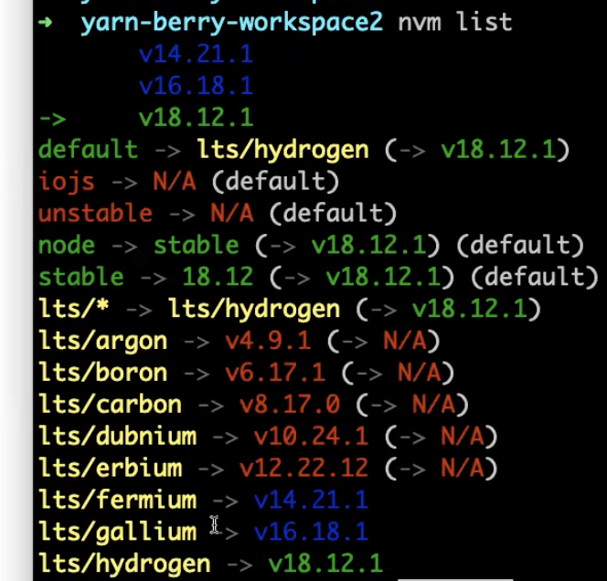Click the 'unstable' alias label

pyautogui.click(x=95, y=213)
